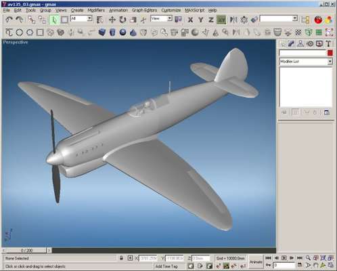Go to the start frame
The height and width of the screenshot is (271, 337).
click(x=268, y=257)
